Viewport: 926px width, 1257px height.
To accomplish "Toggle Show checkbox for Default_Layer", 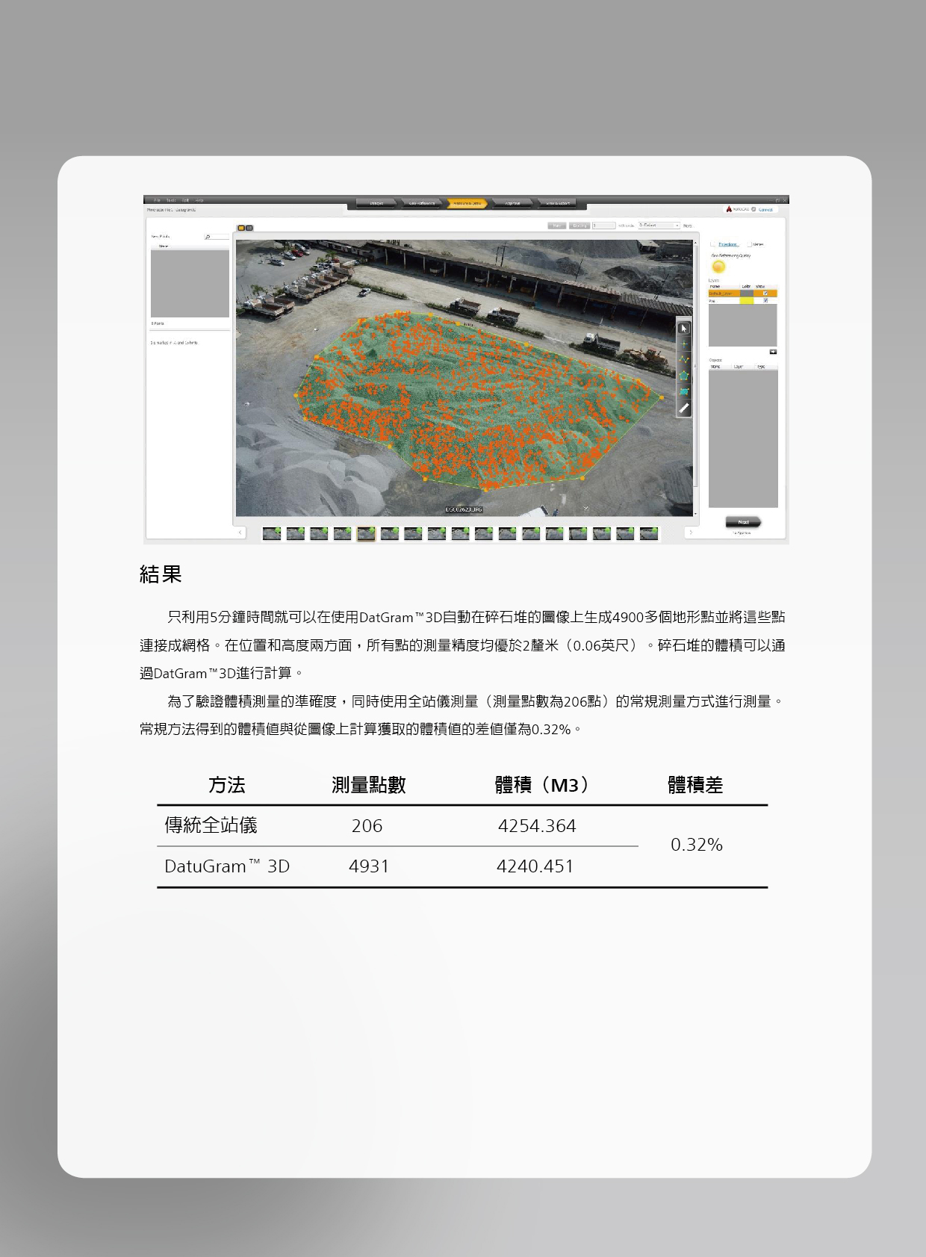I will [765, 294].
